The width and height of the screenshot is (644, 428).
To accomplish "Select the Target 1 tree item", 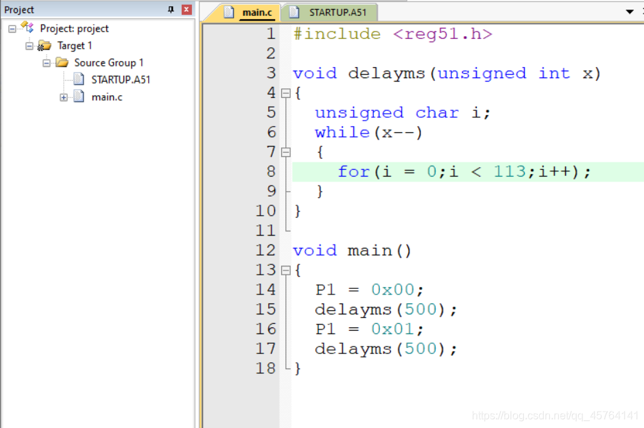I will coord(75,45).
